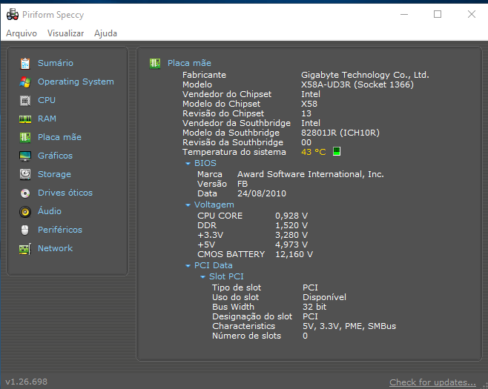Image resolution: width=488 pixels, height=389 pixels.
Task: Click the RAM module icon
Action: tap(25, 119)
